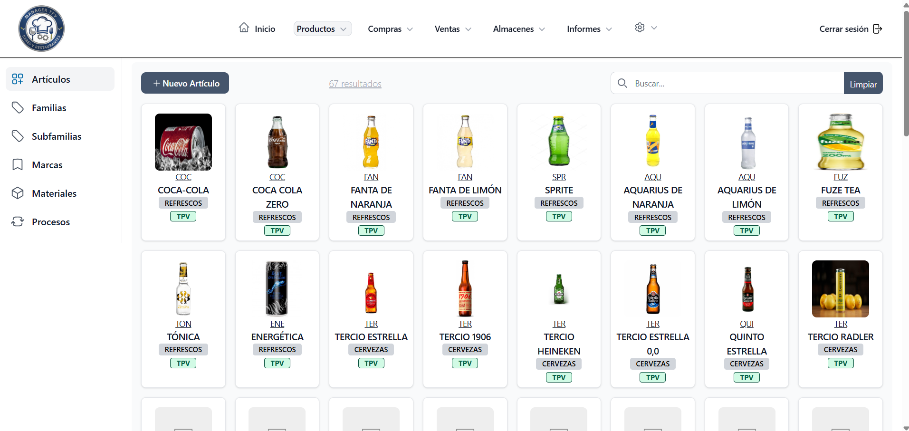The width and height of the screenshot is (909, 431).
Task: Click the search magnifier icon
Action: 622,84
